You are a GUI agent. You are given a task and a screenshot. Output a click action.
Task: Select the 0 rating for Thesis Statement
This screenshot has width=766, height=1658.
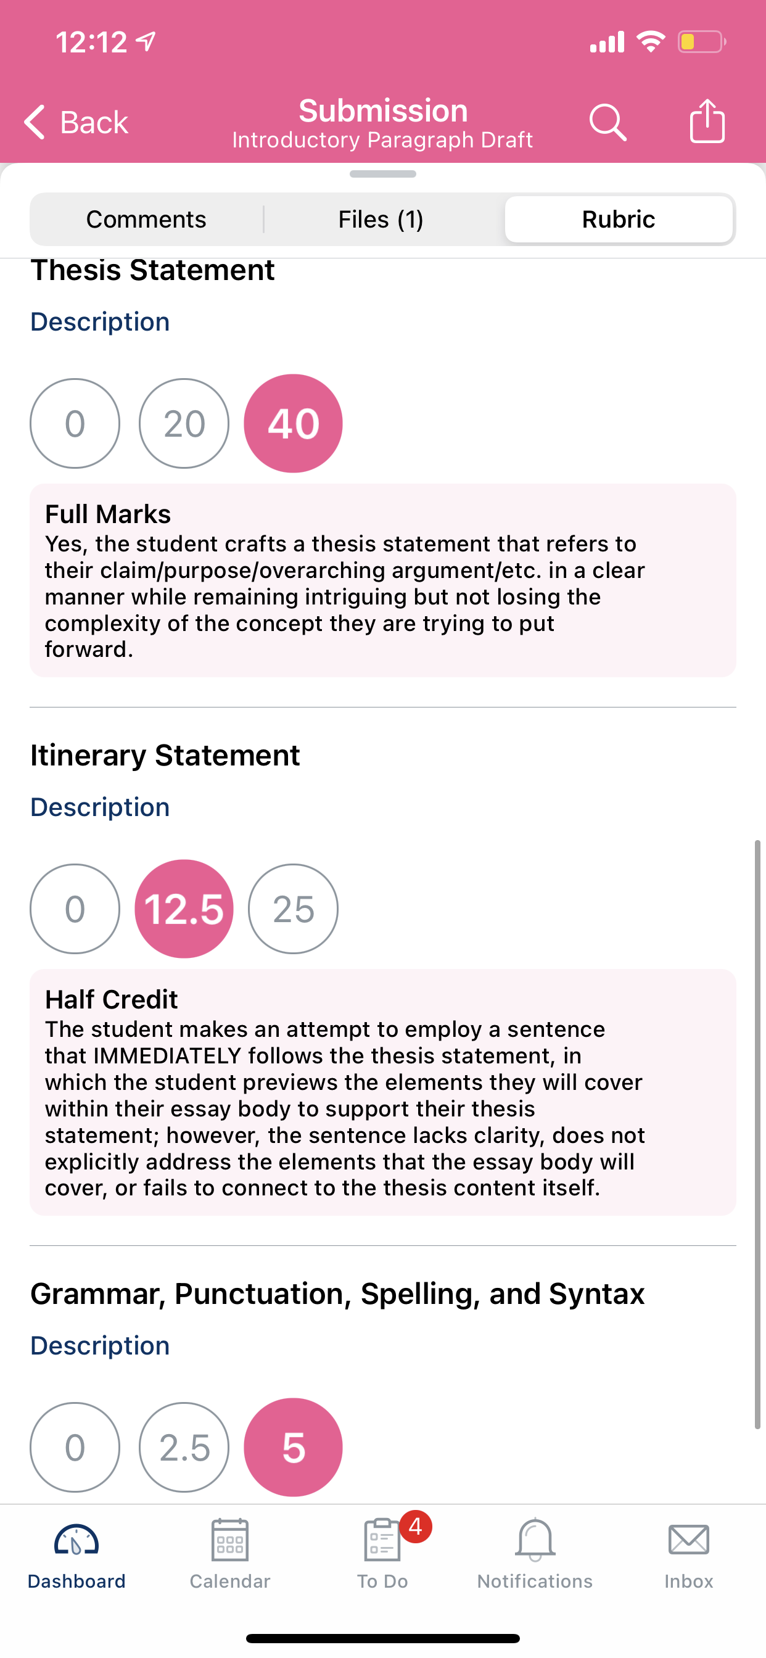click(75, 424)
